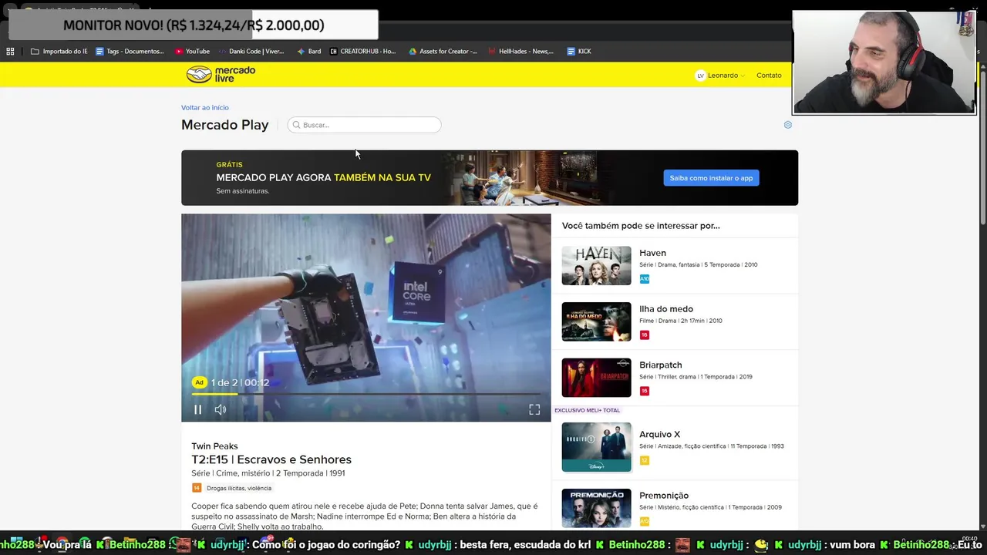Open the CREATORHUB bookmark
Viewport: 987px width, 555px height.
[x=362, y=52]
